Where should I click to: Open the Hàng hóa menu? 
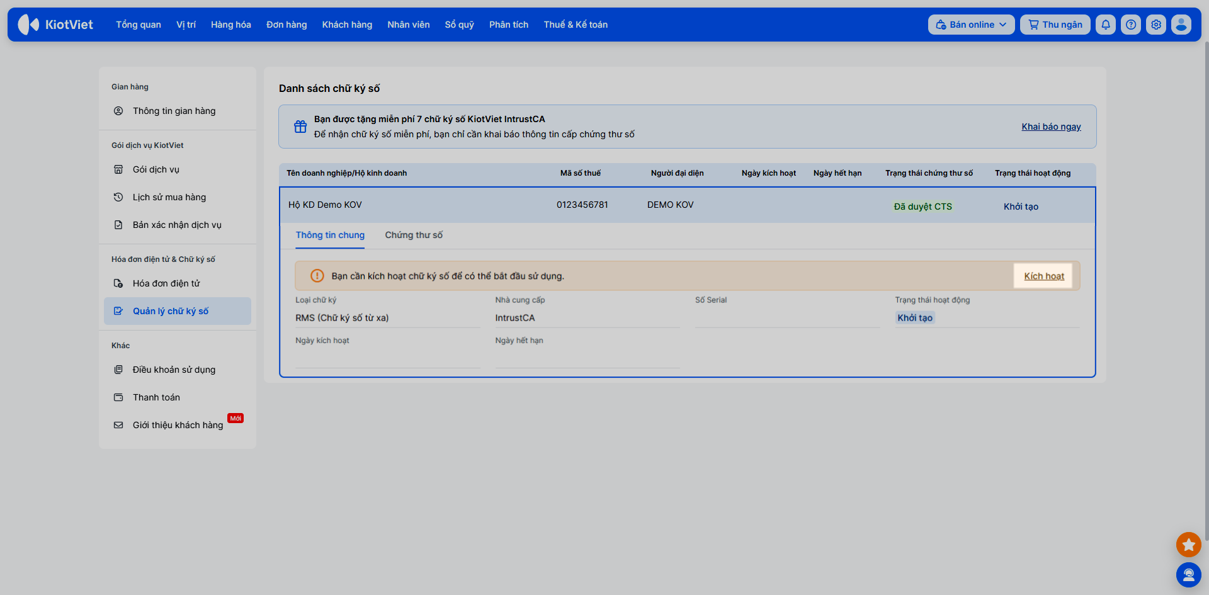pos(231,25)
